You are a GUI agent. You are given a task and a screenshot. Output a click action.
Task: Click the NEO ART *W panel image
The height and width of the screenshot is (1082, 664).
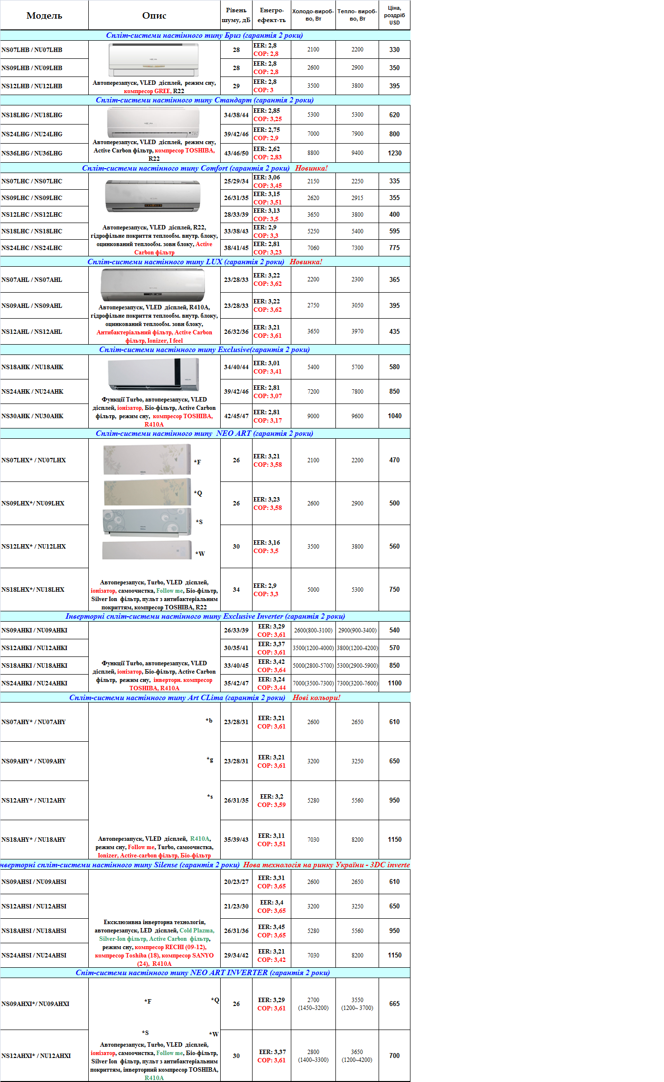(147, 551)
